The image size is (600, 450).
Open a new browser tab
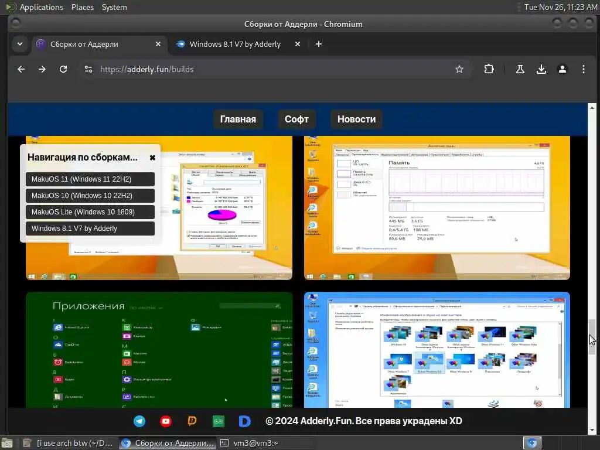pyautogui.click(x=318, y=44)
